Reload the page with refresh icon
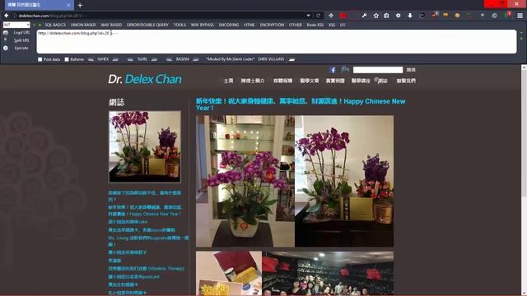The image size is (527, 296). (318, 16)
